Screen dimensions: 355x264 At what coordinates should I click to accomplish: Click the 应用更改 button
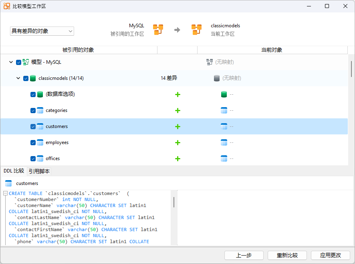[331, 255]
